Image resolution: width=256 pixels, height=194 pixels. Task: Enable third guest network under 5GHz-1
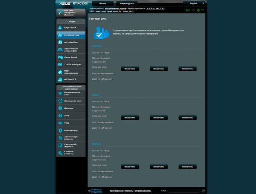click(x=188, y=118)
